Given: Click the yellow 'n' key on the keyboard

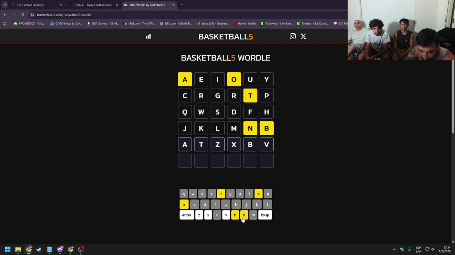Looking at the screenshot, I should coord(244,215).
